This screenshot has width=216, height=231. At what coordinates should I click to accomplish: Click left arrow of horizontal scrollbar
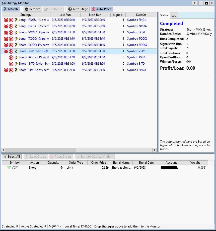point(4,150)
